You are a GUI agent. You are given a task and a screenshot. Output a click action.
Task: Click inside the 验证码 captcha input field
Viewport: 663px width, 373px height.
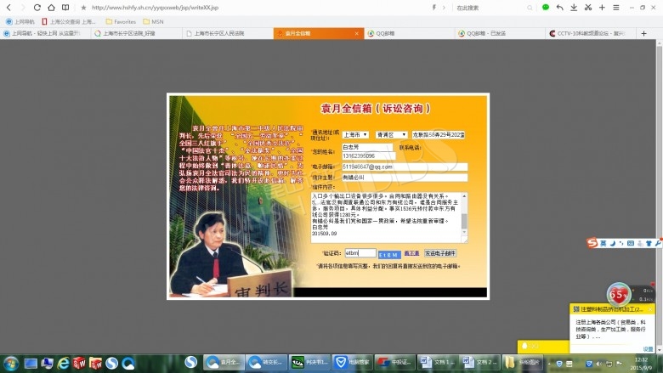pos(360,253)
